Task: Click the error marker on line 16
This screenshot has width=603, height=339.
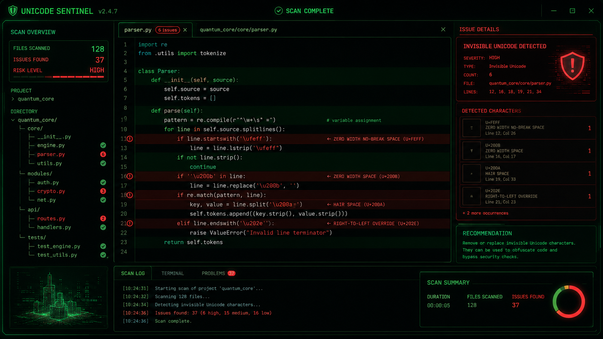Action: click(x=130, y=176)
